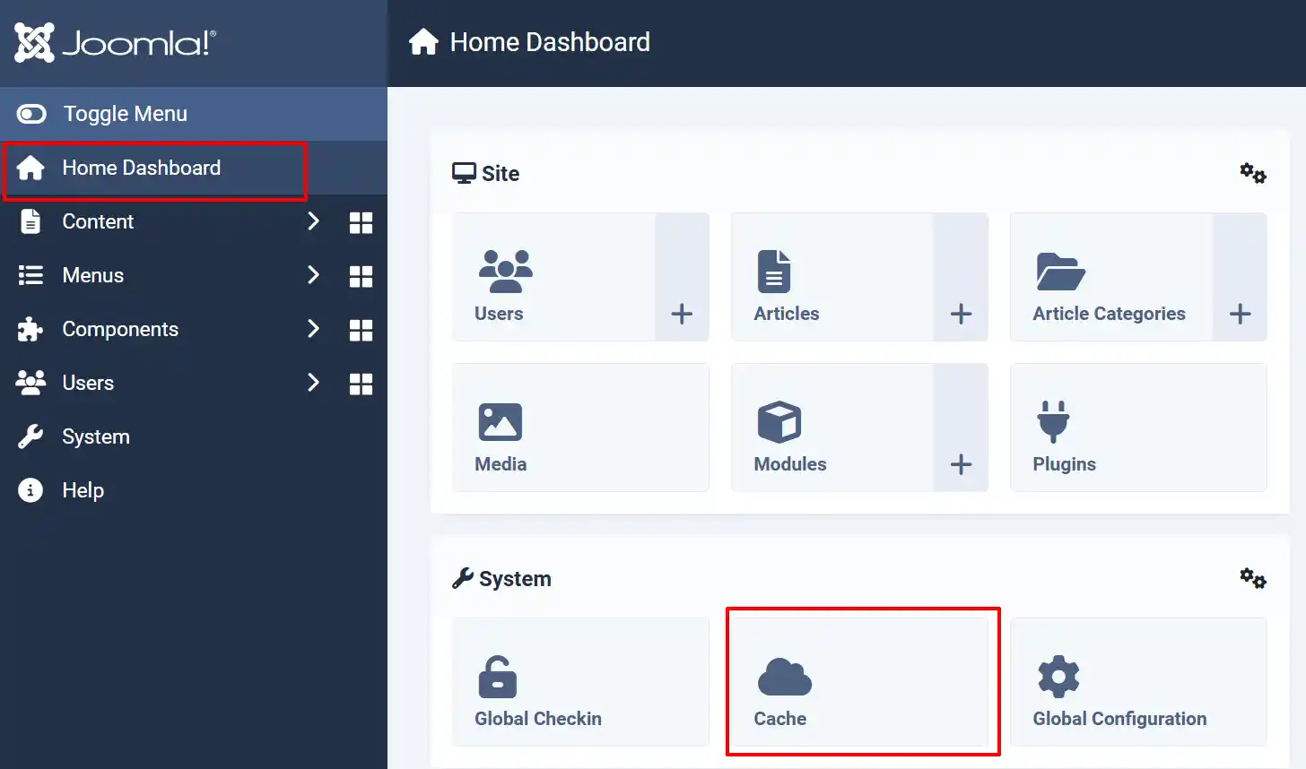Open the Cache tile

(x=859, y=682)
